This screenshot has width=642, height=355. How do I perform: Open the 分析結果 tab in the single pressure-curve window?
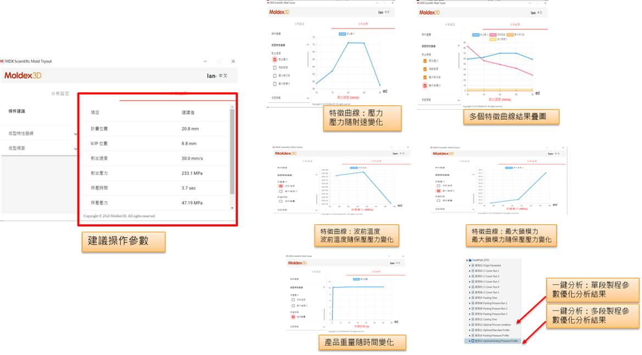pos(363,24)
